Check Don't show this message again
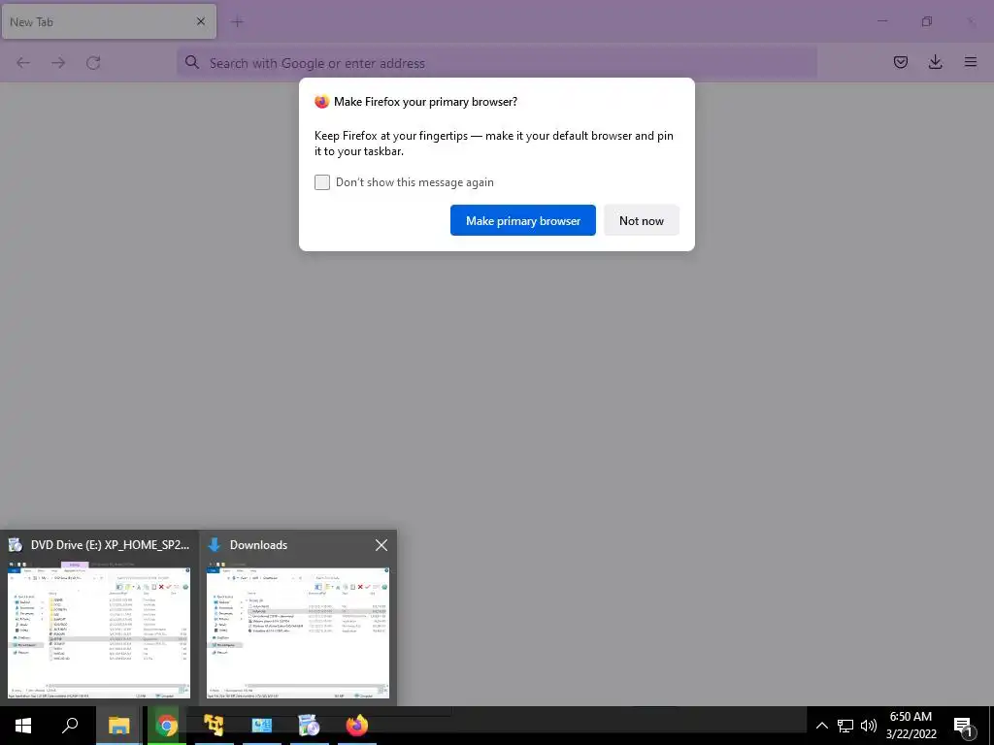The width and height of the screenshot is (994, 745). point(322,182)
